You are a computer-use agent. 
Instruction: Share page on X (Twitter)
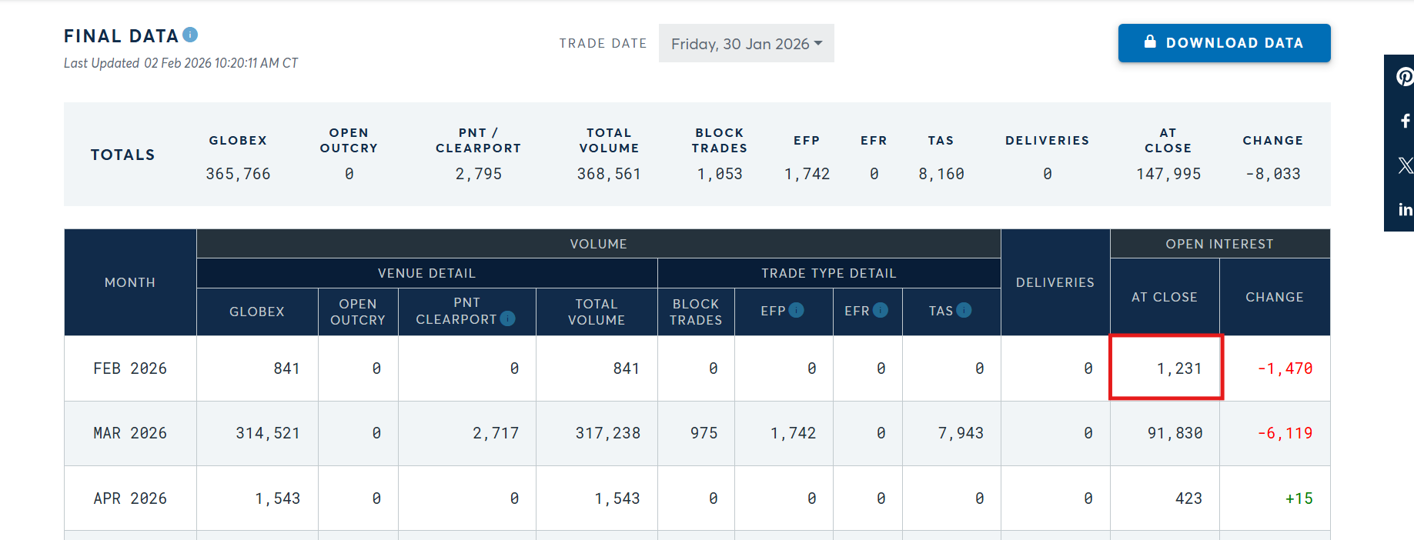pos(1404,165)
